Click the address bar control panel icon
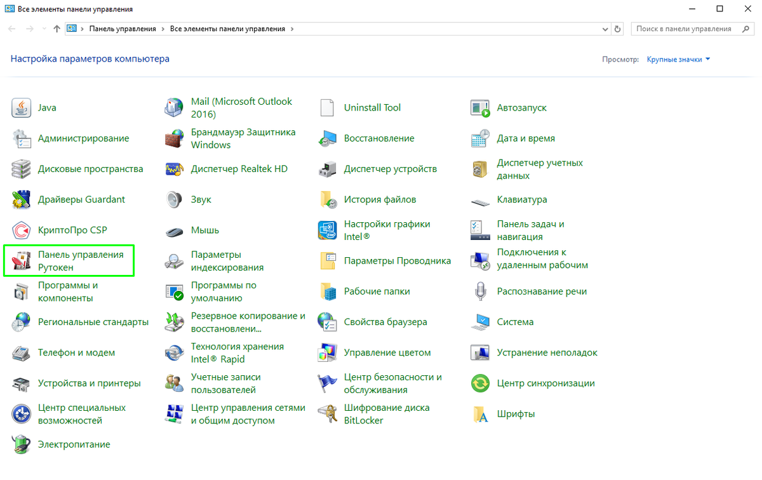The height and width of the screenshot is (480, 762). (72, 29)
